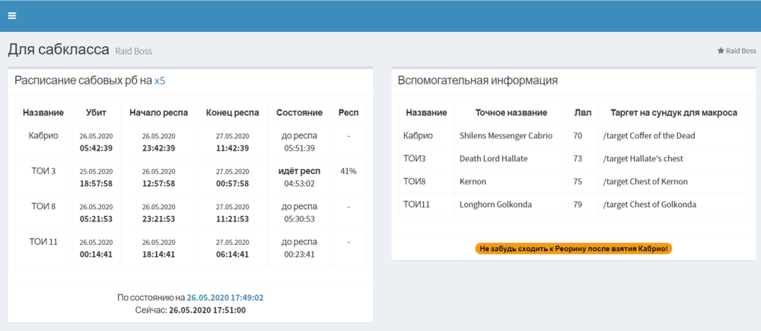
Task: Click the Для сабкласса page heading
Action: click(58, 50)
